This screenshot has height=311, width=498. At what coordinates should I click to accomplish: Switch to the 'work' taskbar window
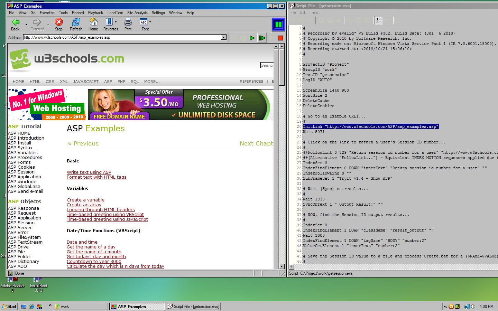click(x=81, y=307)
